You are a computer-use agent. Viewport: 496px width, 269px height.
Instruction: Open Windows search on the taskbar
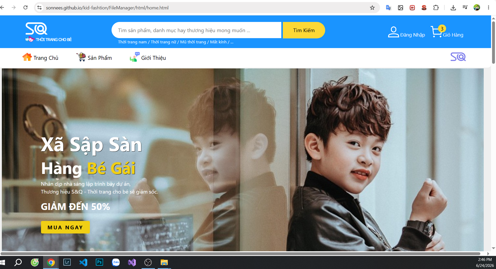coord(18,262)
